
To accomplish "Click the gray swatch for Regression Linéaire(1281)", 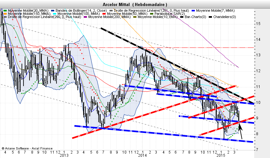I will click(x=111, y=11).
